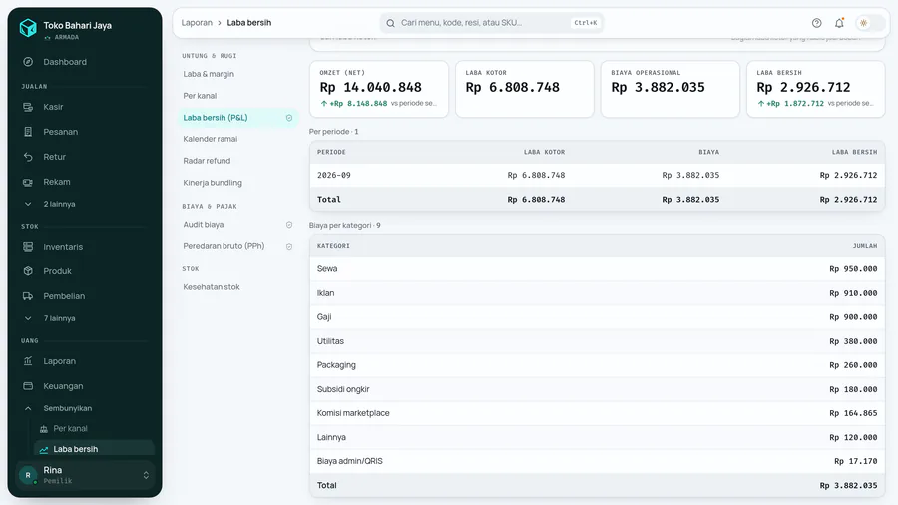Click the Inventaris icon in sidebar

pyautogui.click(x=28, y=247)
